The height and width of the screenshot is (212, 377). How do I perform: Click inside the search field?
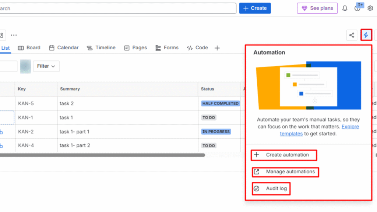(110, 8)
